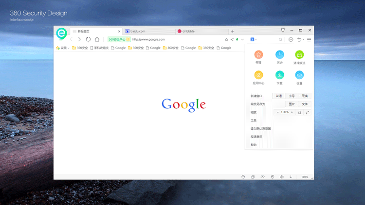Image resolution: width=365 pixels, height=205 pixels.
Task: Toggle the zoom lock icon
Action: click(x=299, y=112)
